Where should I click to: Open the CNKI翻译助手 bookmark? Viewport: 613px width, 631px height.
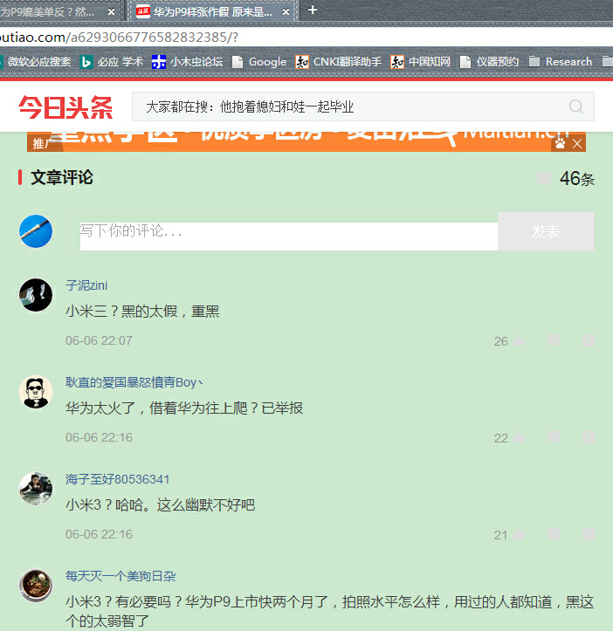point(338,62)
